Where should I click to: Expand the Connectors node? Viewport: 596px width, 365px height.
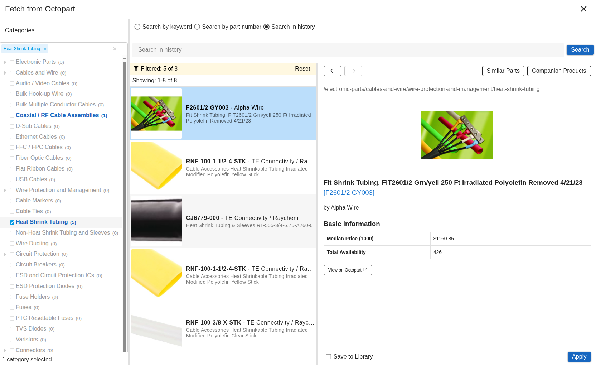[x=5, y=350]
